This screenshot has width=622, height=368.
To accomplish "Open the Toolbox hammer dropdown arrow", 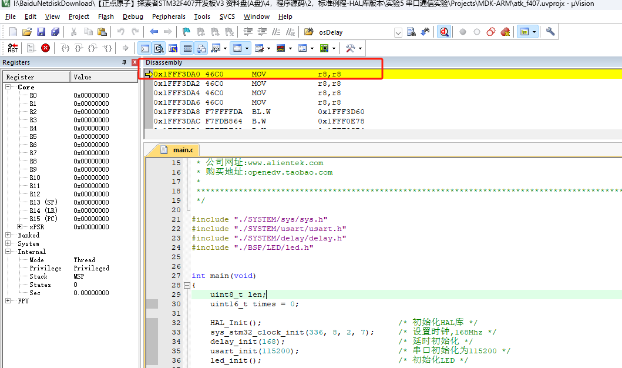I will point(360,48).
